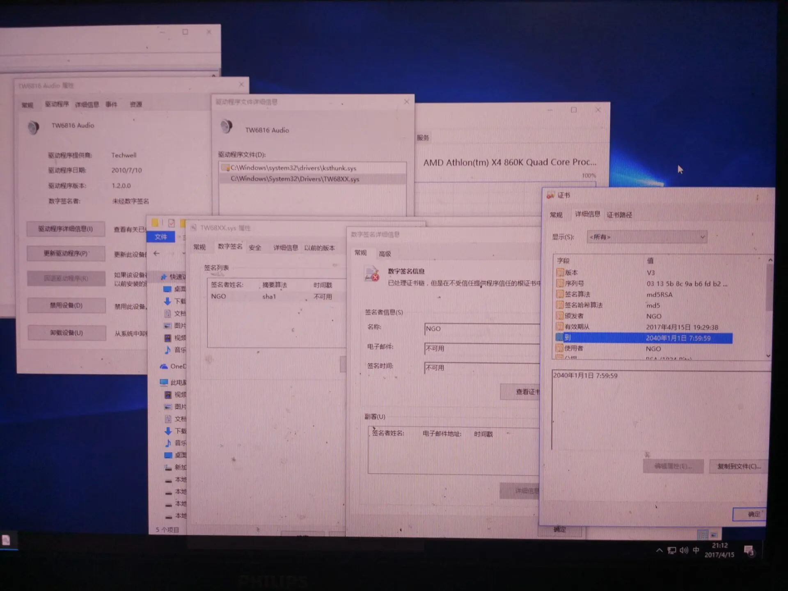788x591 pixels.
Task: Open the 服务 tab in Task Manager
Action: 423,137
